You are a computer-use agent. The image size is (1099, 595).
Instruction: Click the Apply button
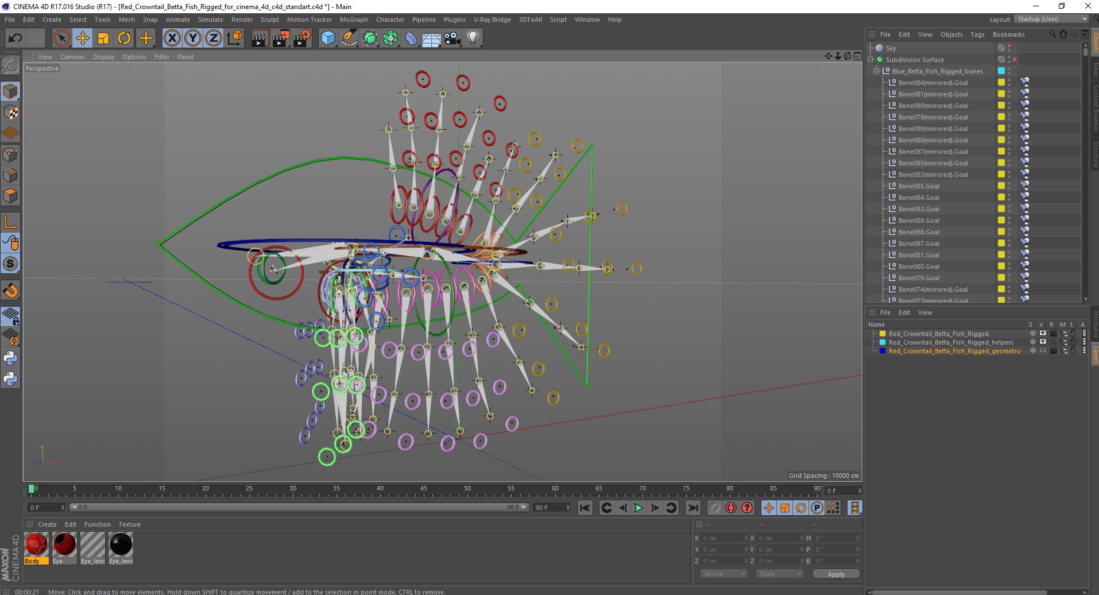[836, 574]
